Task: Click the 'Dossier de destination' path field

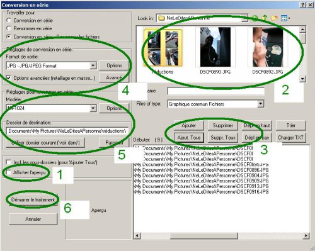Action: [67, 131]
